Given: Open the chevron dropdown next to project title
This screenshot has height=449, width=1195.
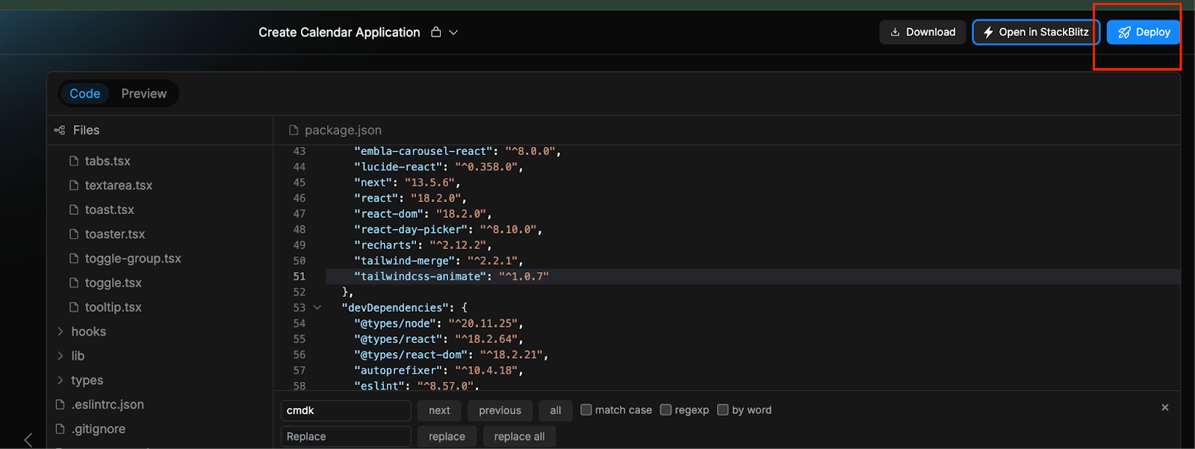Looking at the screenshot, I should pos(453,33).
